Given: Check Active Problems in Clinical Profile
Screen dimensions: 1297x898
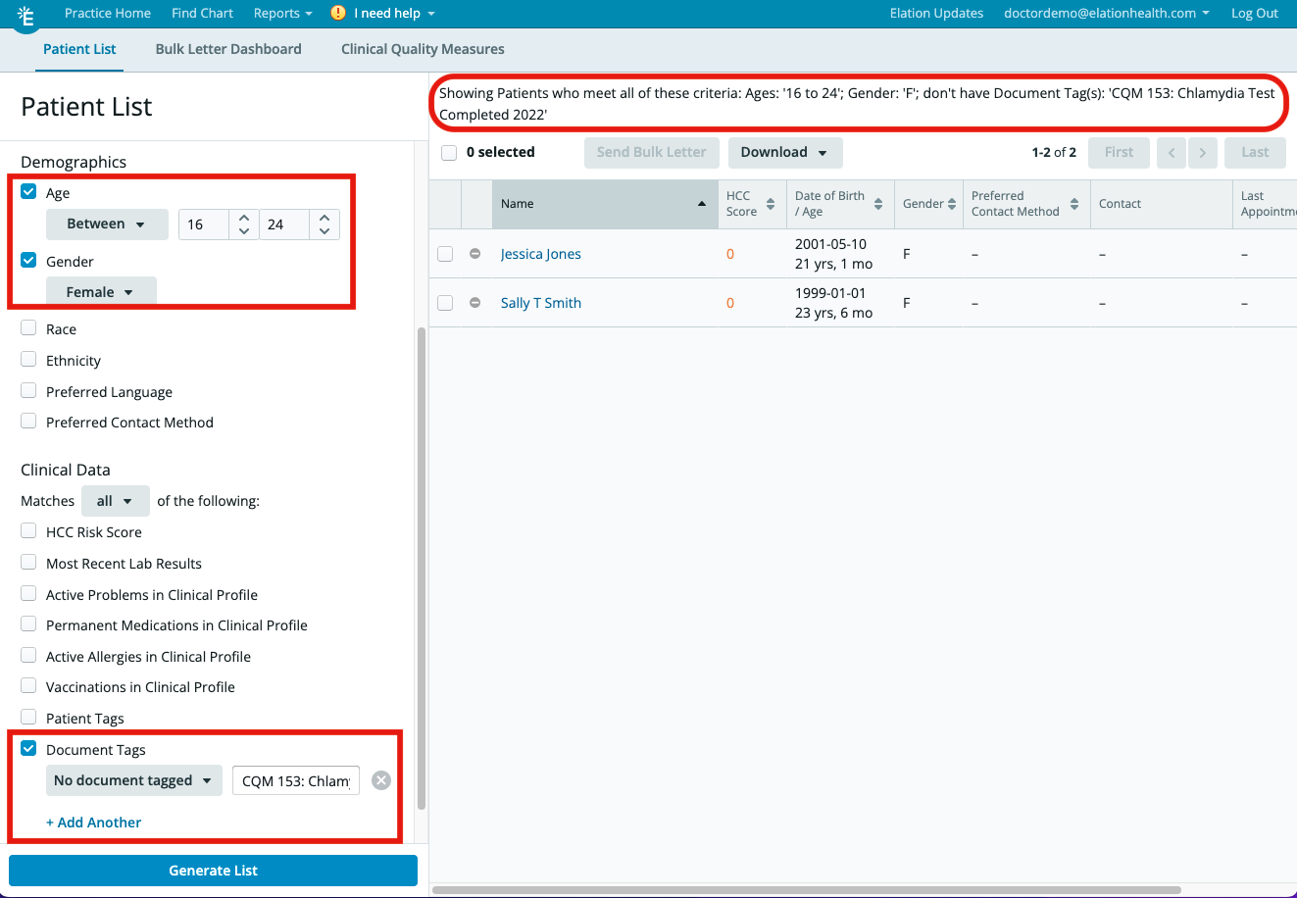Looking at the screenshot, I should click(x=28, y=594).
